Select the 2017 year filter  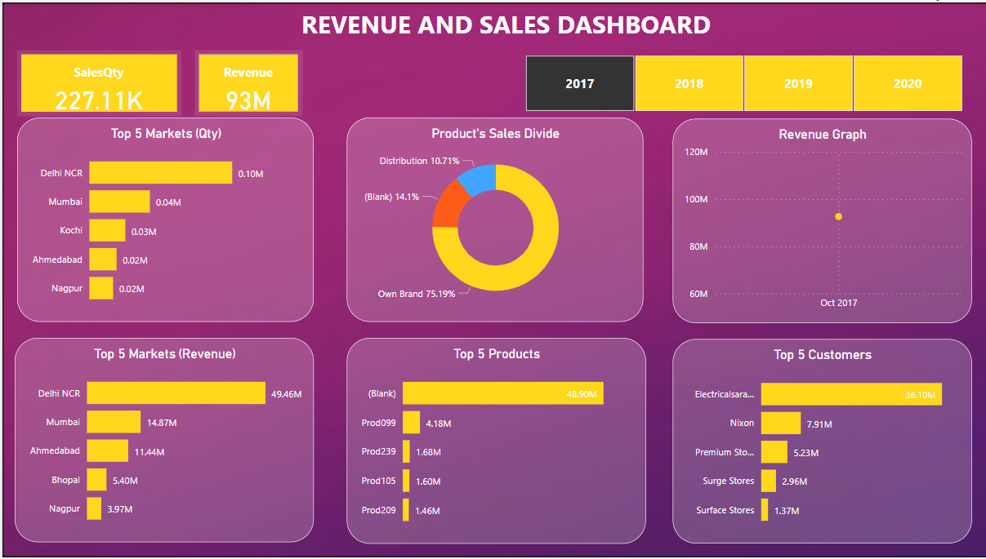coord(579,82)
